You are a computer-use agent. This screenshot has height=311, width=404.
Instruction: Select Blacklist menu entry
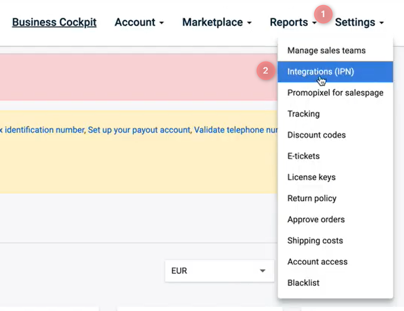pyautogui.click(x=303, y=283)
